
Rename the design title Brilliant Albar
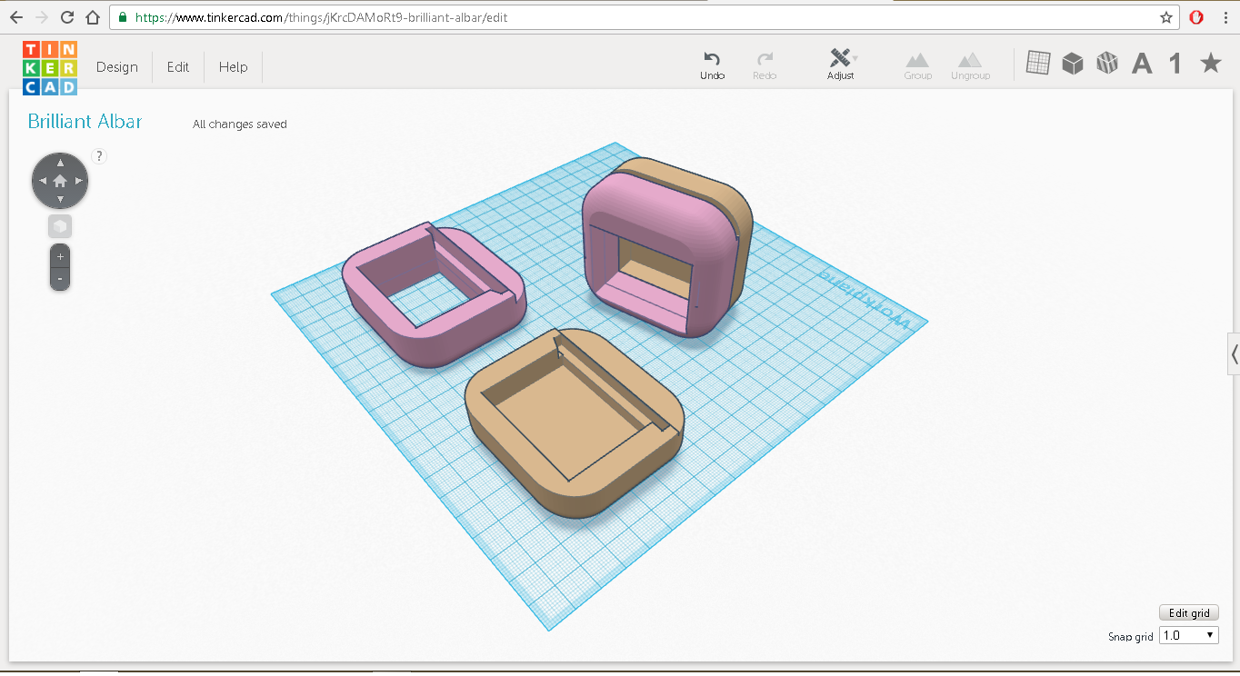(85, 122)
